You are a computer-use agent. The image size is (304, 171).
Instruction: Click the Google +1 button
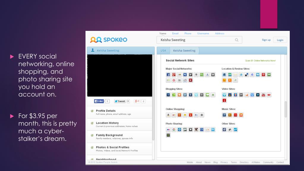pos(137,101)
